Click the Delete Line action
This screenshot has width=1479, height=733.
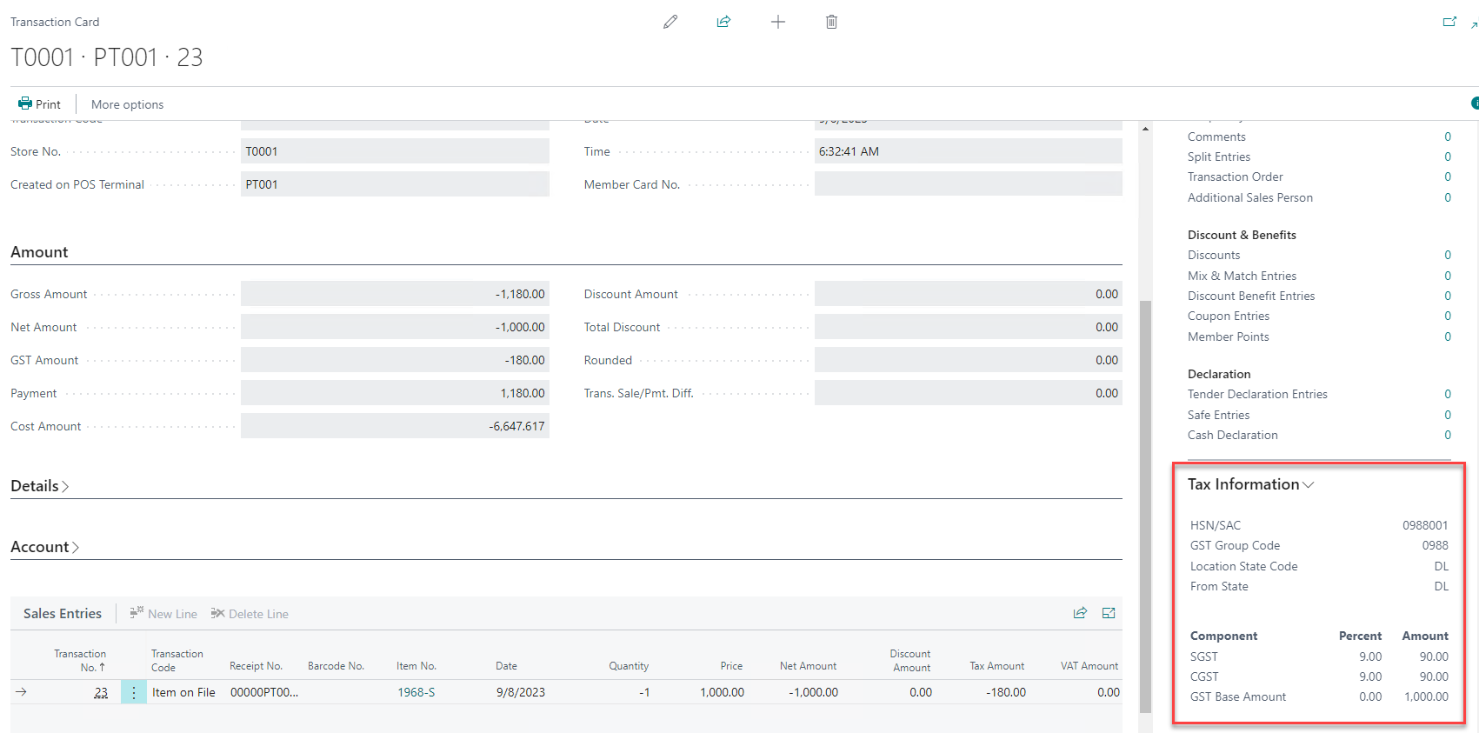250,614
